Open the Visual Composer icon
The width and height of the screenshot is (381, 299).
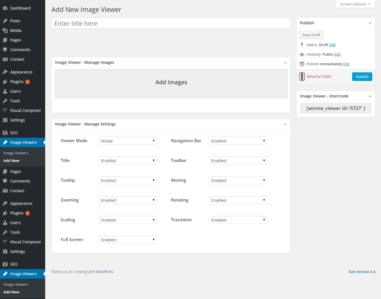pyautogui.click(x=5, y=110)
